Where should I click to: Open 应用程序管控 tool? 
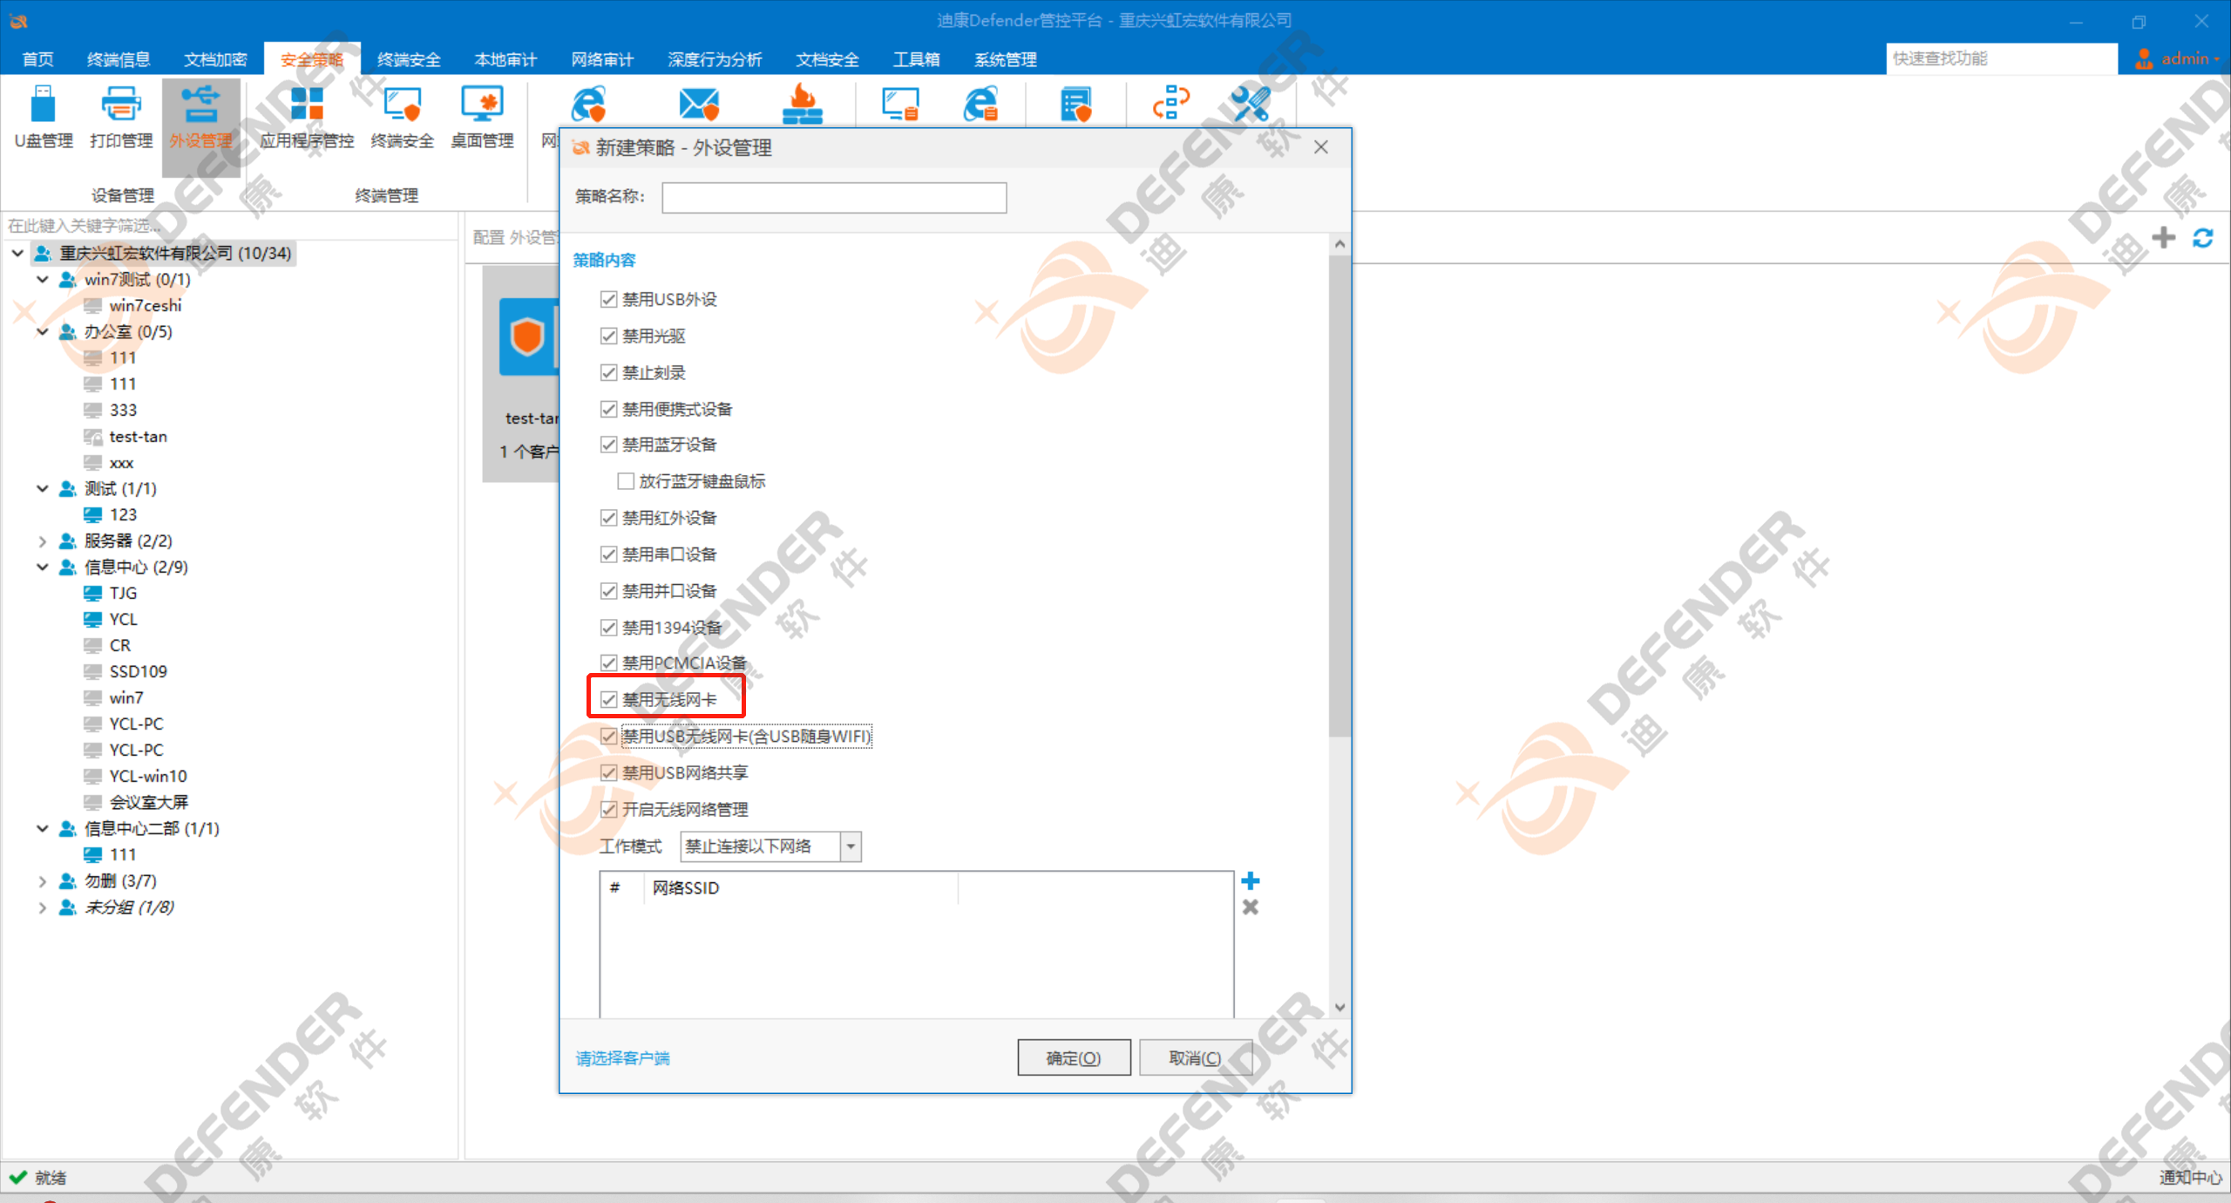pyautogui.click(x=307, y=118)
